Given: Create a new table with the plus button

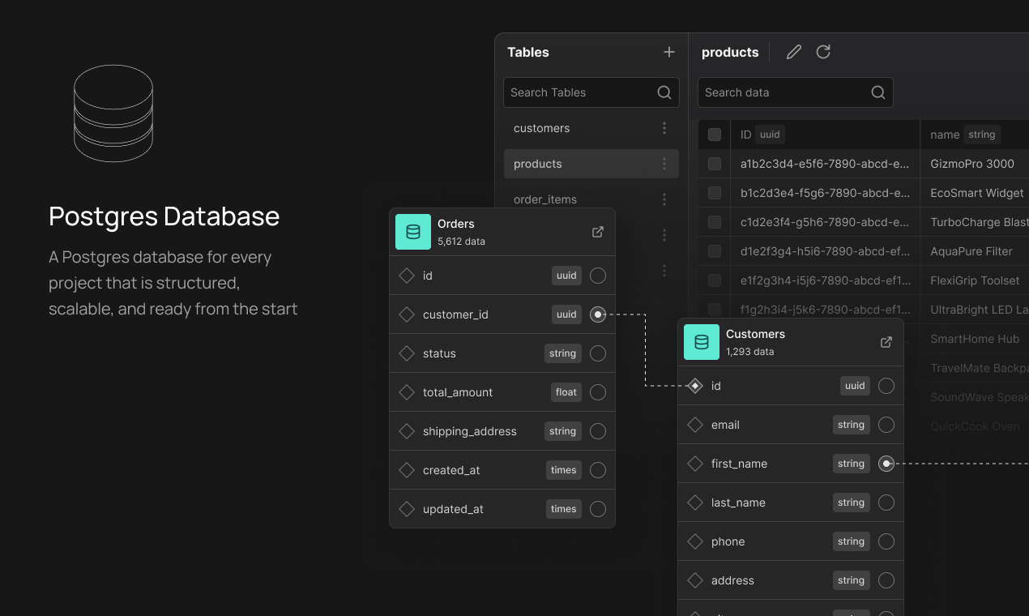Looking at the screenshot, I should pyautogui.click(x=668, y=51).
